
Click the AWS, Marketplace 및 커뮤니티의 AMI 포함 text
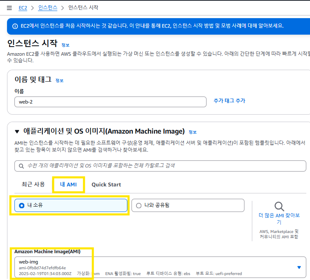pyautogui.click(x=279, y=234)
